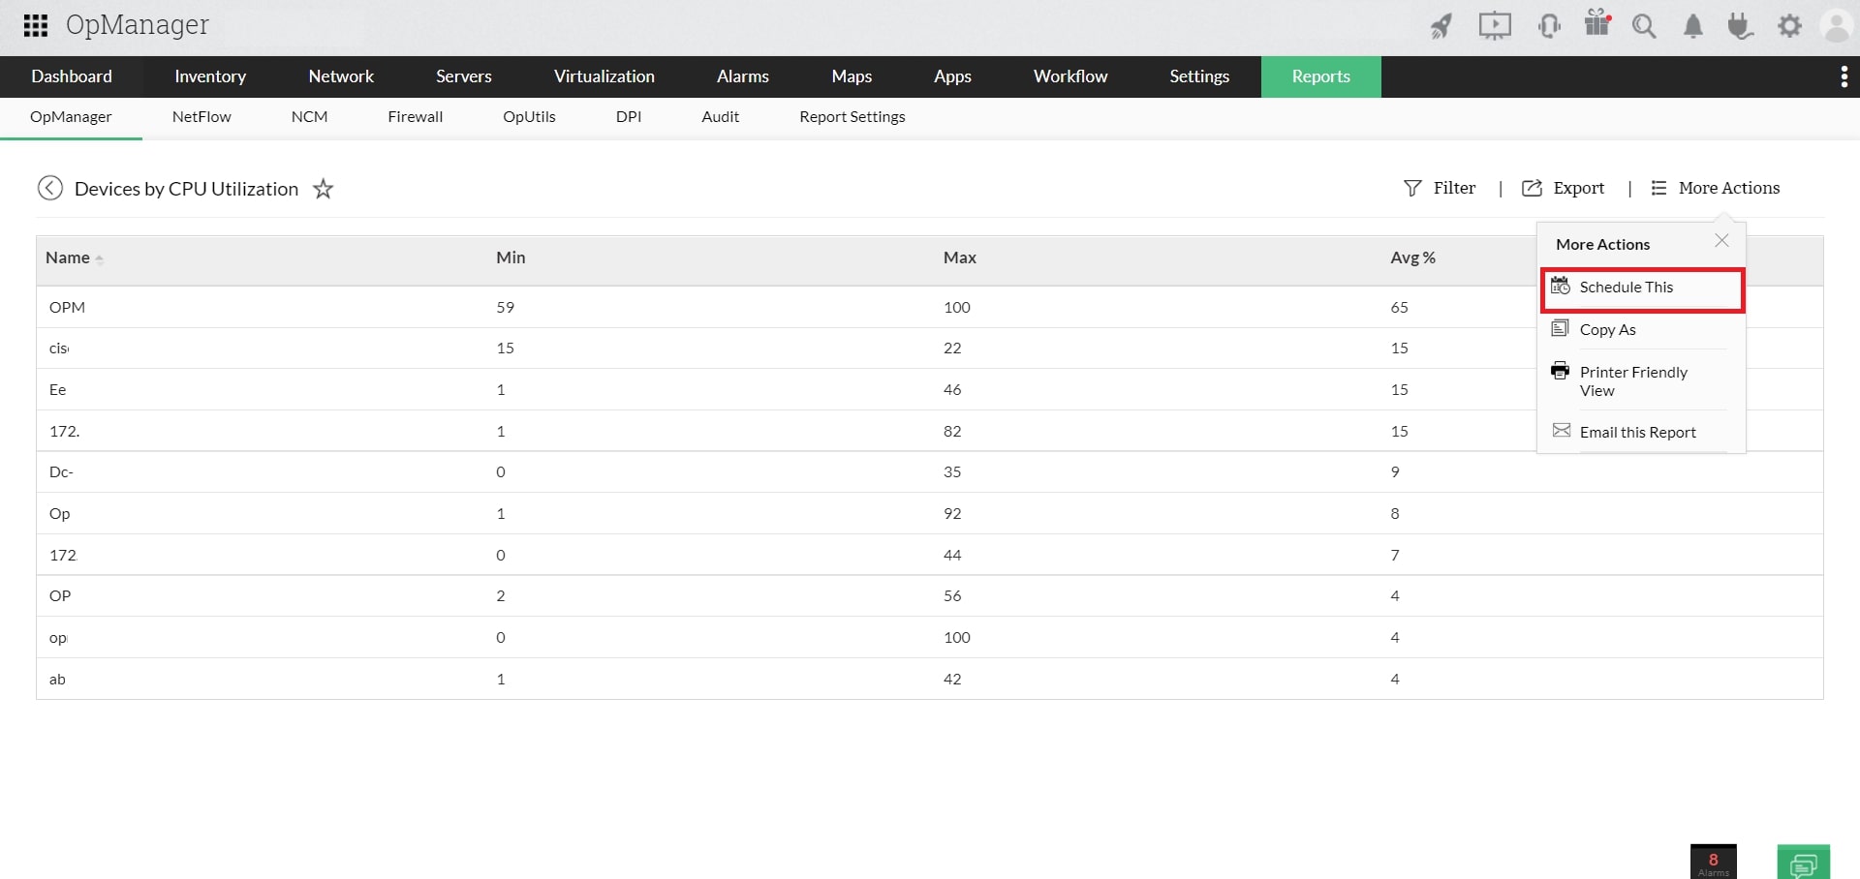Switch to the NetFlow tab
Viewport: 1860px width, 879px height.
201,116
